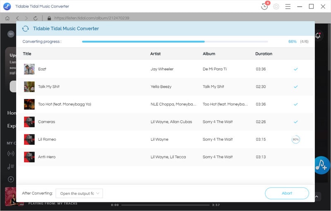Click album De Mi Para Ti

coord(214,69)
